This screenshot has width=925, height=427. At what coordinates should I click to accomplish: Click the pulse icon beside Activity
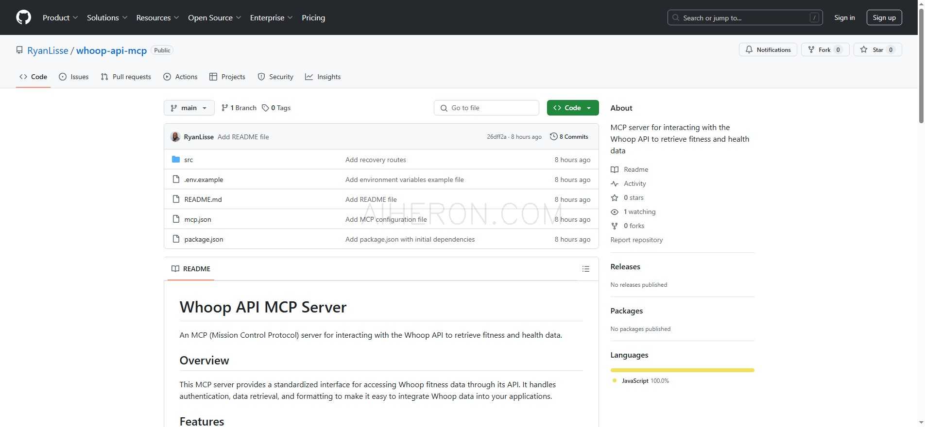tap(615, 183)
